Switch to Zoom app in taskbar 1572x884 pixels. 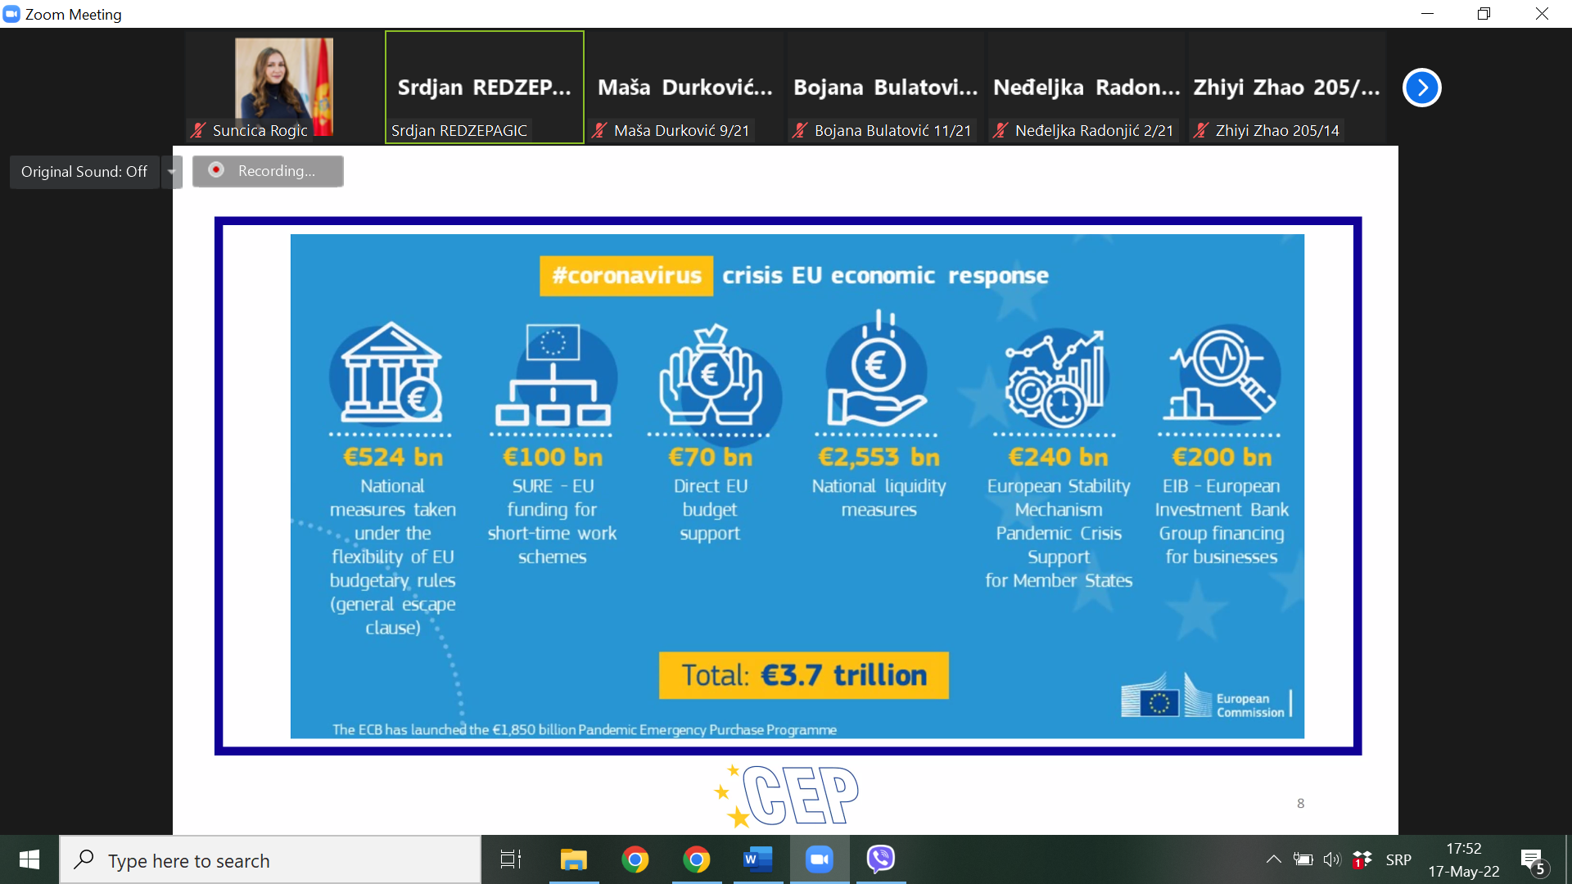click(819, 859)
